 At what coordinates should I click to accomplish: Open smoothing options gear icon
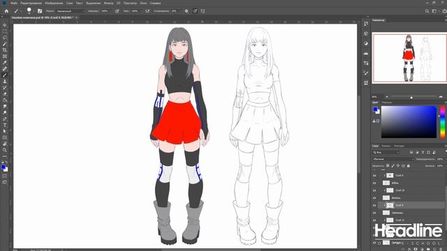click(186, 11)
